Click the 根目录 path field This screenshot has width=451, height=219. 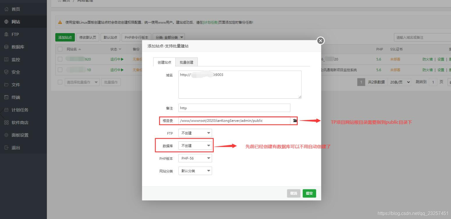pos(234,121)
